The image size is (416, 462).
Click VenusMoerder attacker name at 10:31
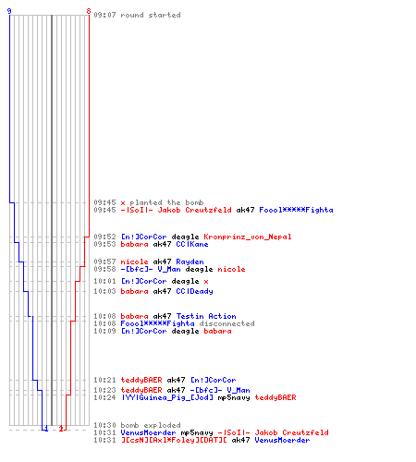(148, 432)
